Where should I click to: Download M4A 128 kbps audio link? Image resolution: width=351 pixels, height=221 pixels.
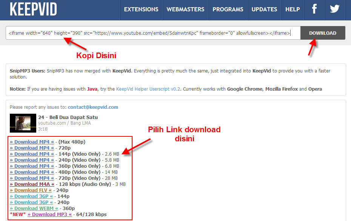(32, 184)
